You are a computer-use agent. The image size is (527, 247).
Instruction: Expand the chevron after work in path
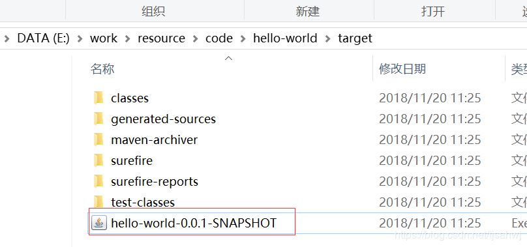pos(128,38)
